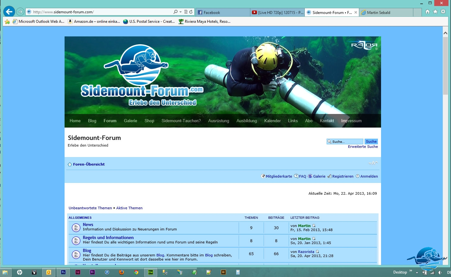
Task: Open browser settings gear icon
Action: (x=443, y=12)
